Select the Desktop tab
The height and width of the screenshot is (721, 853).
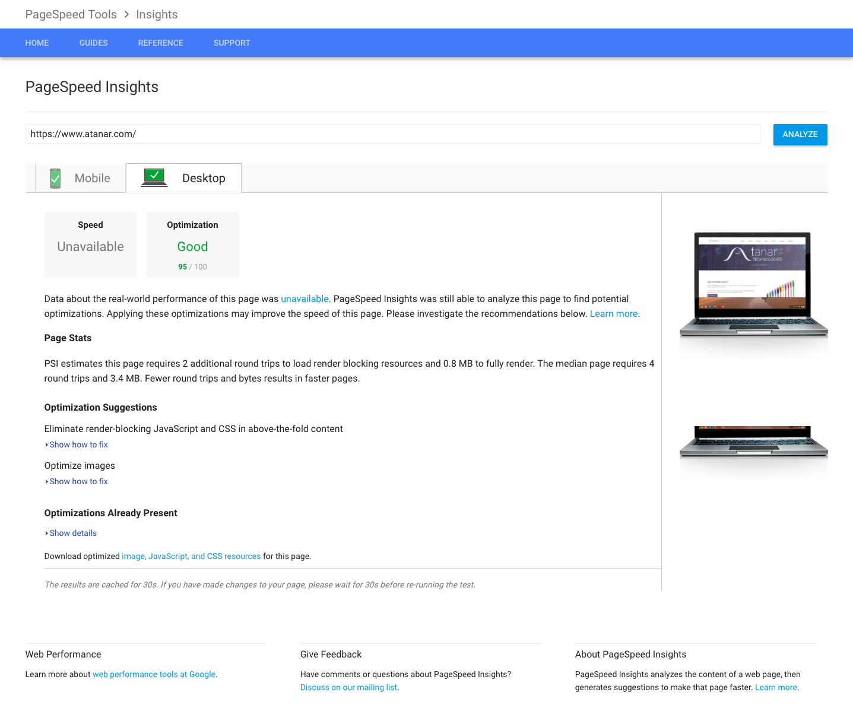(x=184, y=178)
